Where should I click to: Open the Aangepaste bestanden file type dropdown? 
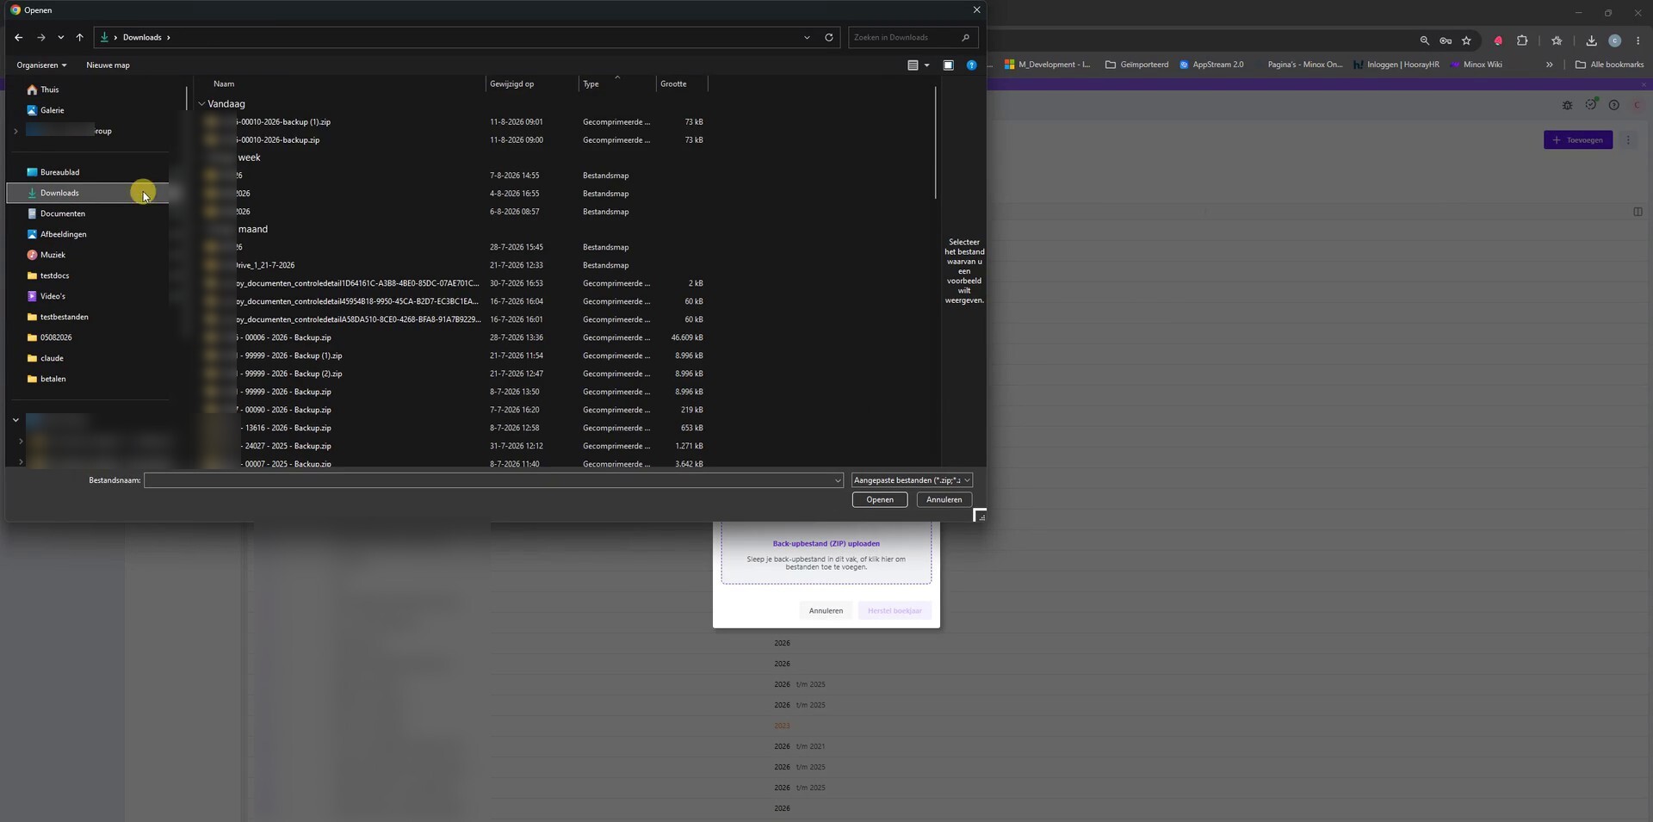912,480
